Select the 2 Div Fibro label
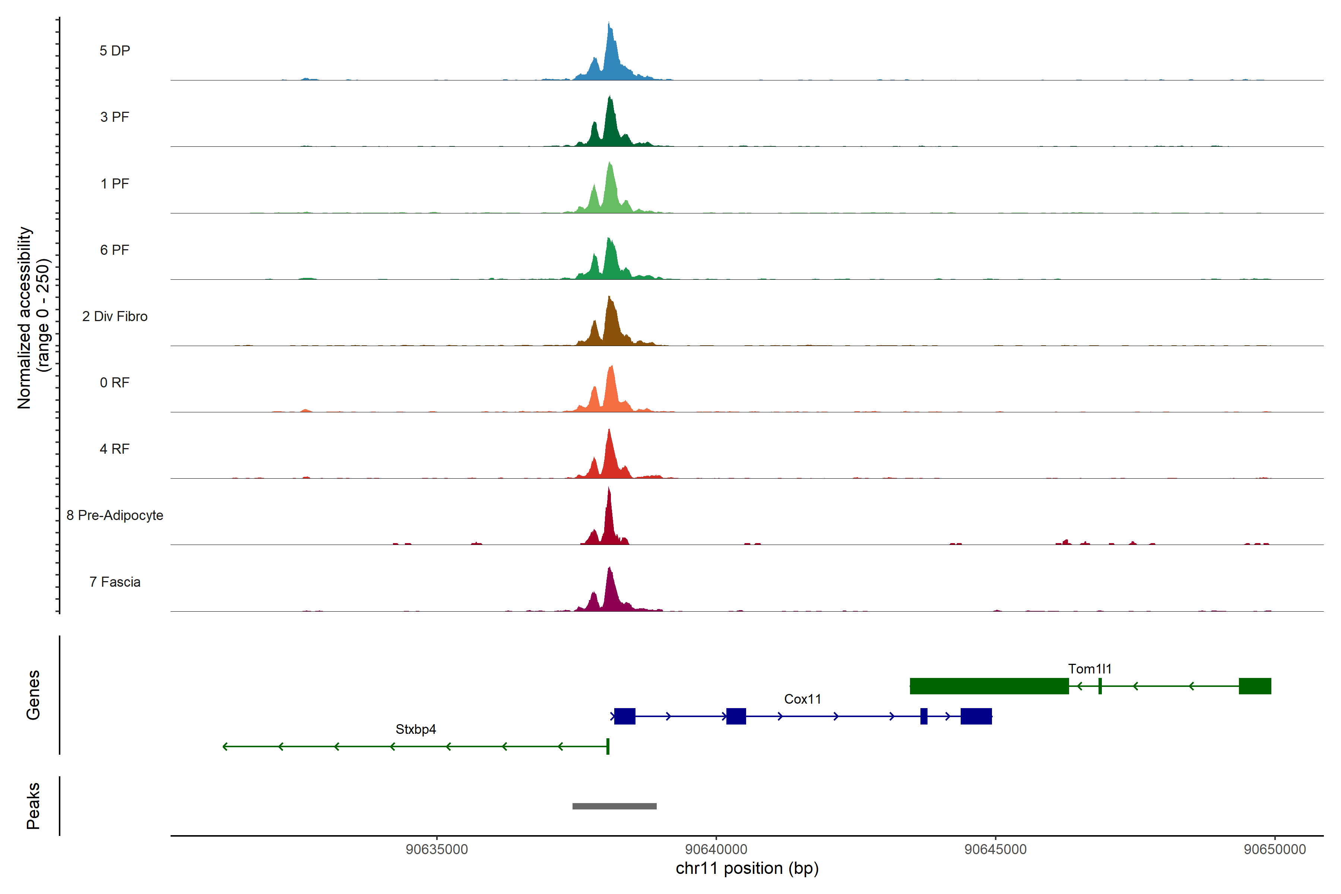Image resolution: width=1341 pixels, height=894 pixels. click(115, 316)
